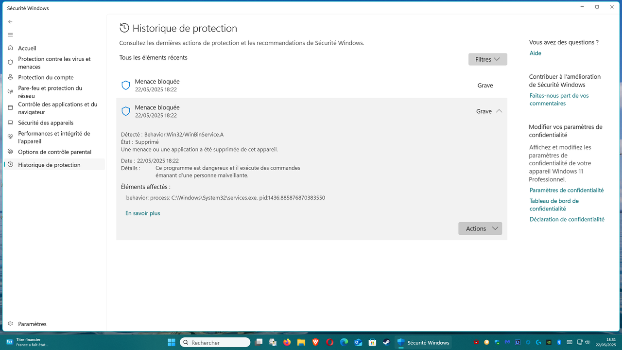Click the Grave severity label of first threat
Viewport: 622px width, 350px height.
coord(485,86)
